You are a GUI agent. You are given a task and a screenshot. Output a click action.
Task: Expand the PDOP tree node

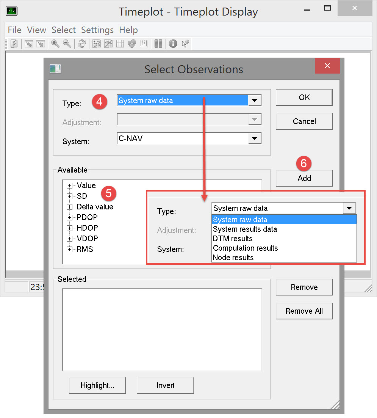click(x=69, y=218)
